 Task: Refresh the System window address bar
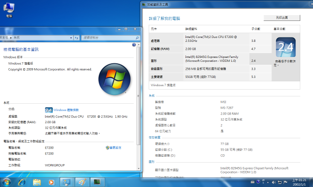(77, 38)
